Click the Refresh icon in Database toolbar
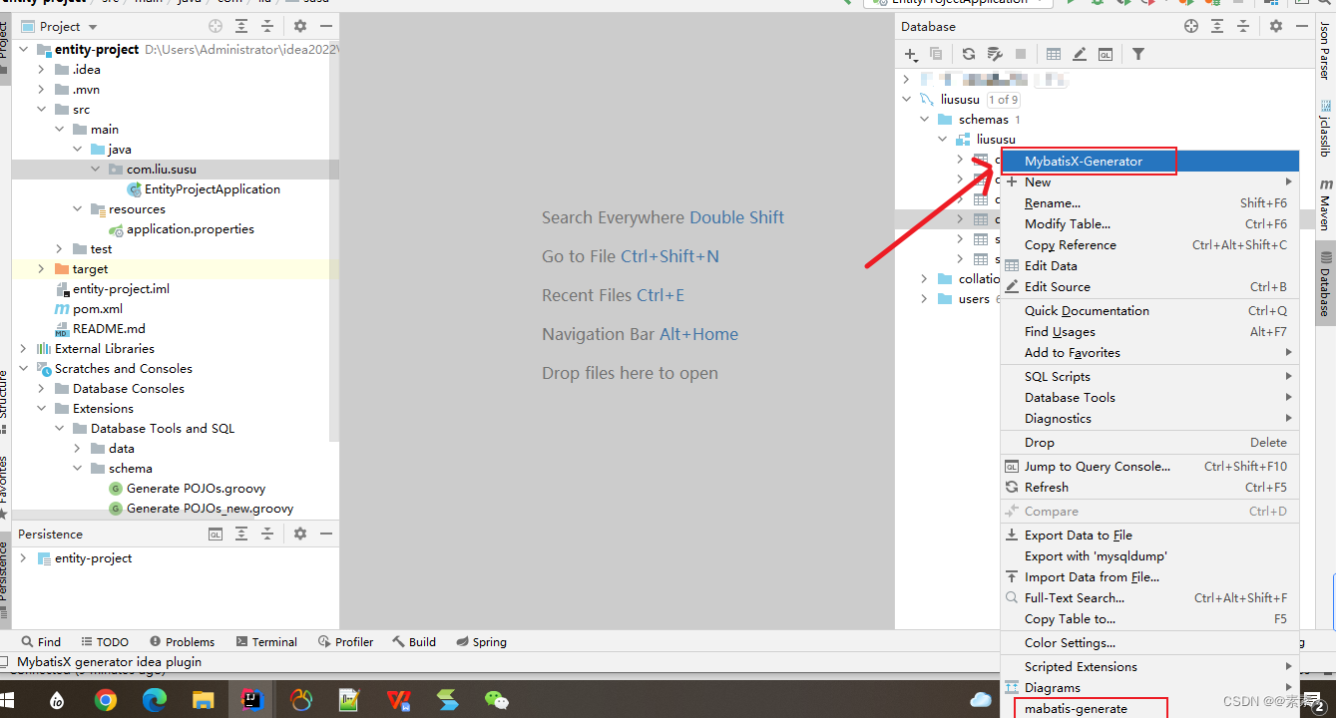Image resolution: width=1336 pixels, height=718 pixels. [968, 55]
